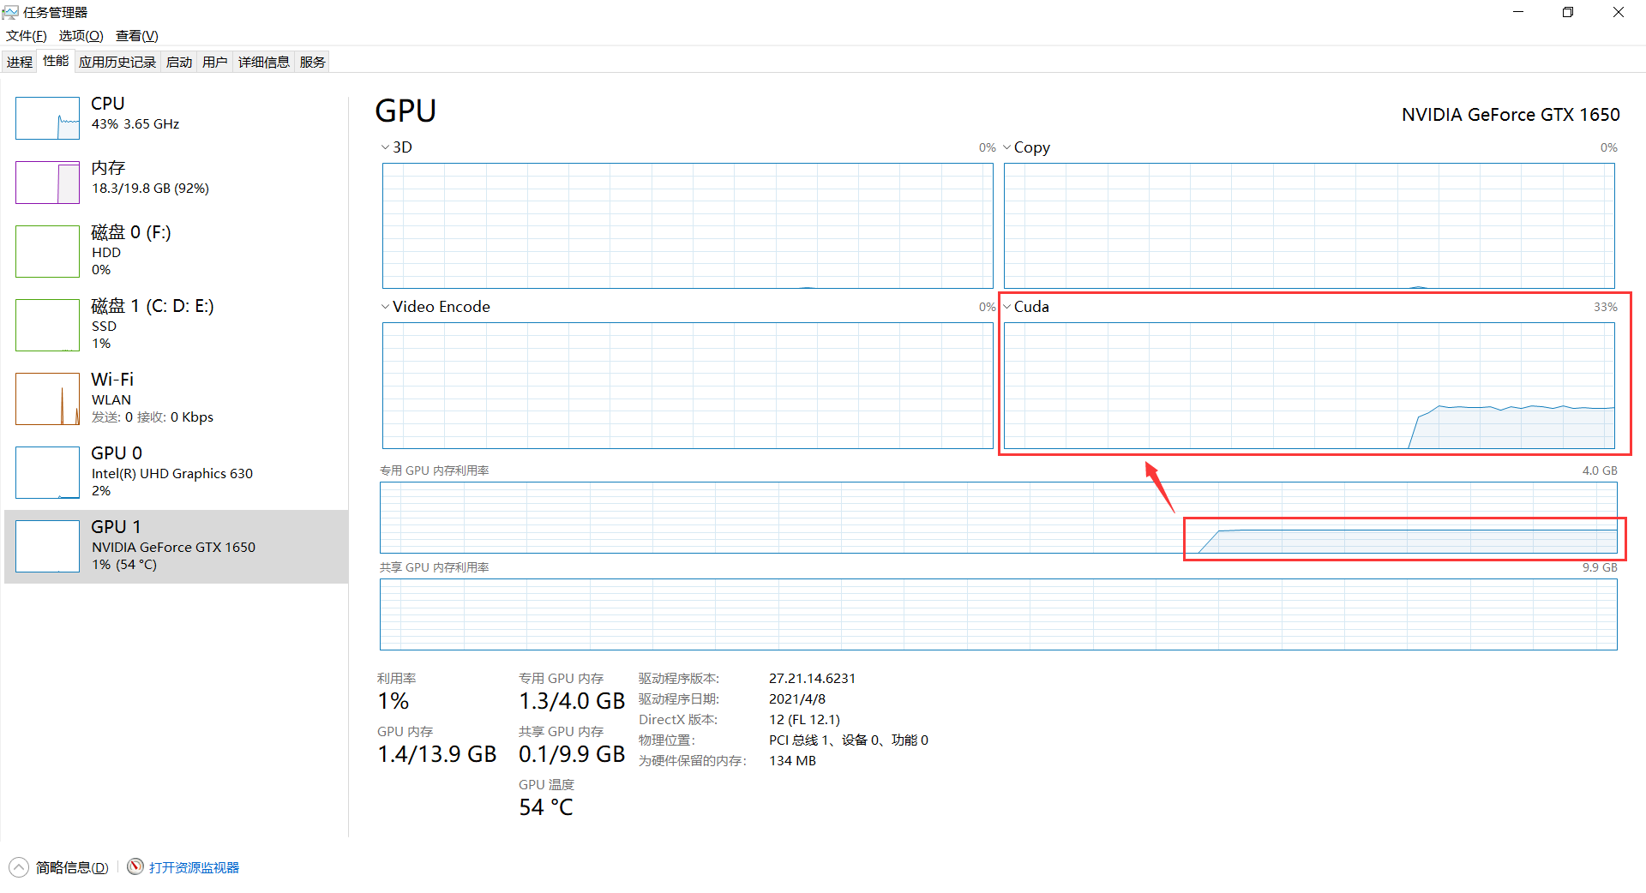
Task: Click the 1.3/4.0 GB dedicated memory value
Action: coord(572,701)
